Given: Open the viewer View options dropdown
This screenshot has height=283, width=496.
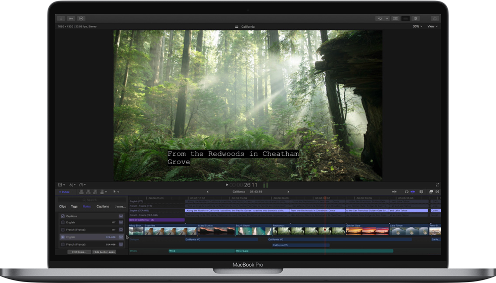Looking at the screenshot, I should point(432,26).
